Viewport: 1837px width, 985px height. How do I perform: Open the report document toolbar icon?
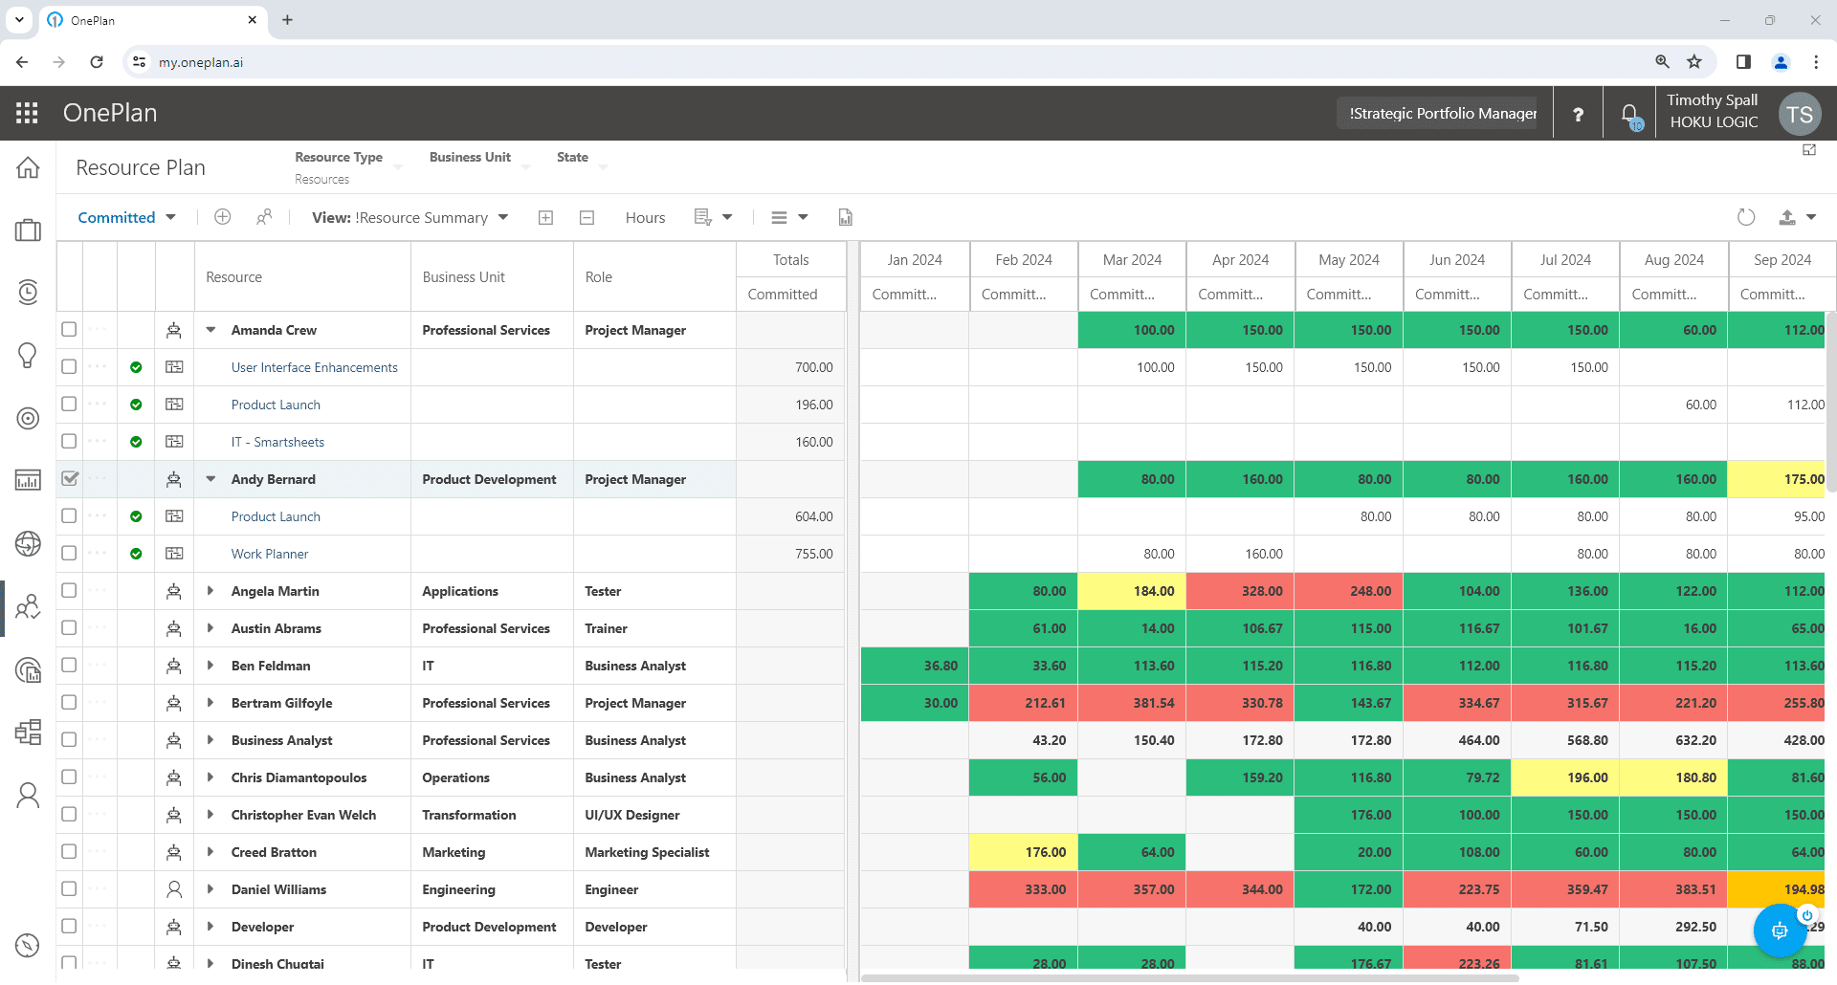click(x=845, y=217)
